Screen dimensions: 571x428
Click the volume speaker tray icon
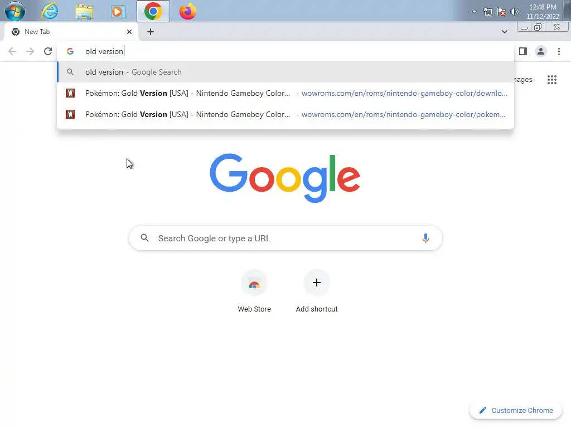(x=515, y=12)
